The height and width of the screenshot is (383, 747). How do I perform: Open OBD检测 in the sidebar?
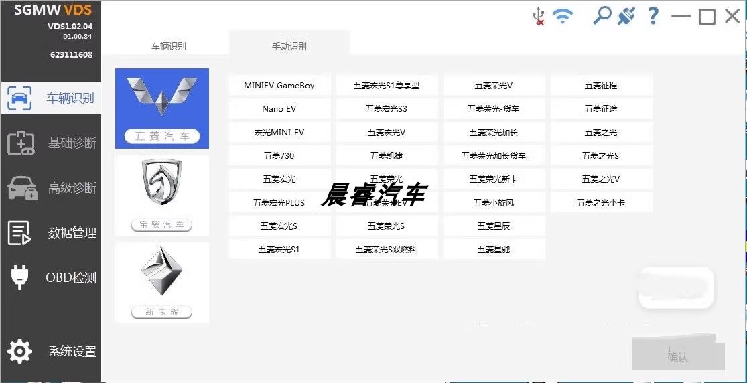[x=50, y=277]
